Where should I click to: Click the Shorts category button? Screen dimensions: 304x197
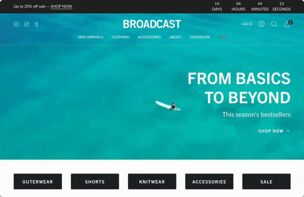pos(95,181)
